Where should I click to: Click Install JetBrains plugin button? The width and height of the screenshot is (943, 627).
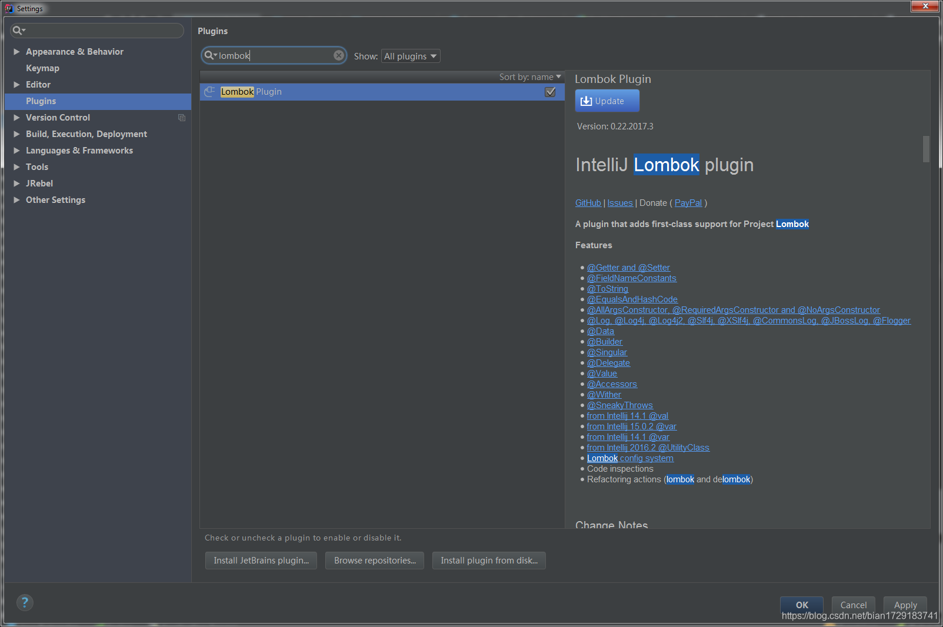tap(261, 561)
